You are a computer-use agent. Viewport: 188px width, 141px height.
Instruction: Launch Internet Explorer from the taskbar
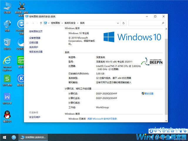[x=14, y=137]
